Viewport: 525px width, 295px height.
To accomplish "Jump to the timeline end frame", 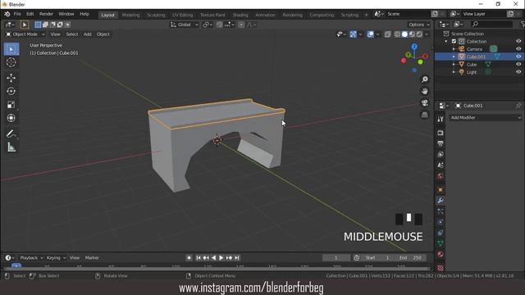I will (237, 258).
